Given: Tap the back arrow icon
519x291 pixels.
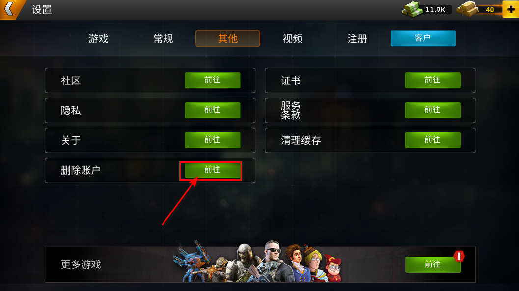Looking at the screenshot, I should [x=9, y=9].
